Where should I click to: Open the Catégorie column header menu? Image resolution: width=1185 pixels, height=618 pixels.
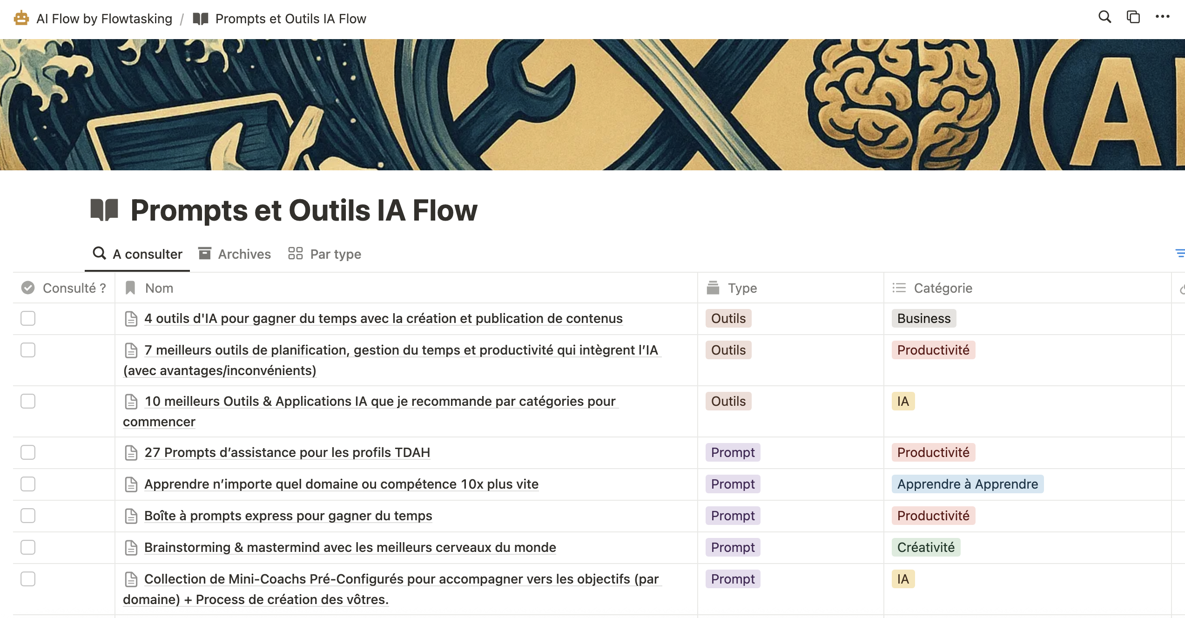coord(943,288)
